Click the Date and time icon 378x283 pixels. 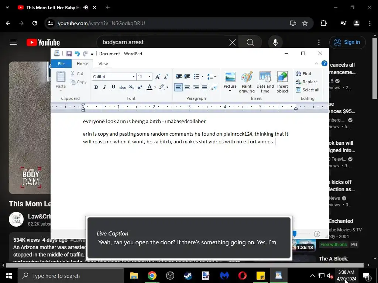point(265,82)
